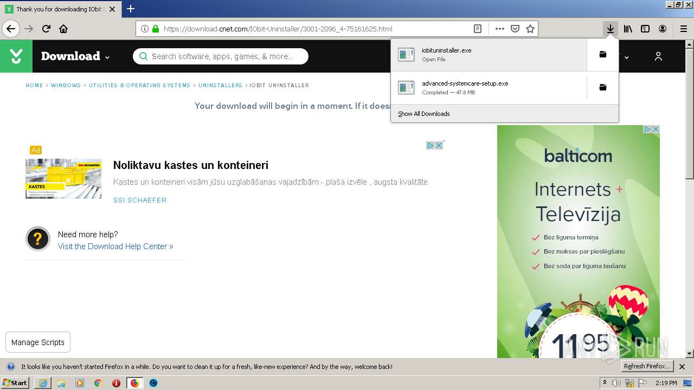Open Opera from the taskbar
Viewport: 694px width, 390px height.
click(x=116, y=383)
